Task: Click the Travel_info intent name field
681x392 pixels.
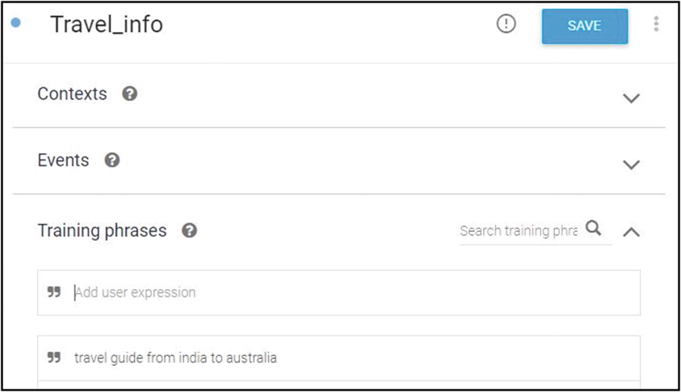Action: tap(107, 24)
